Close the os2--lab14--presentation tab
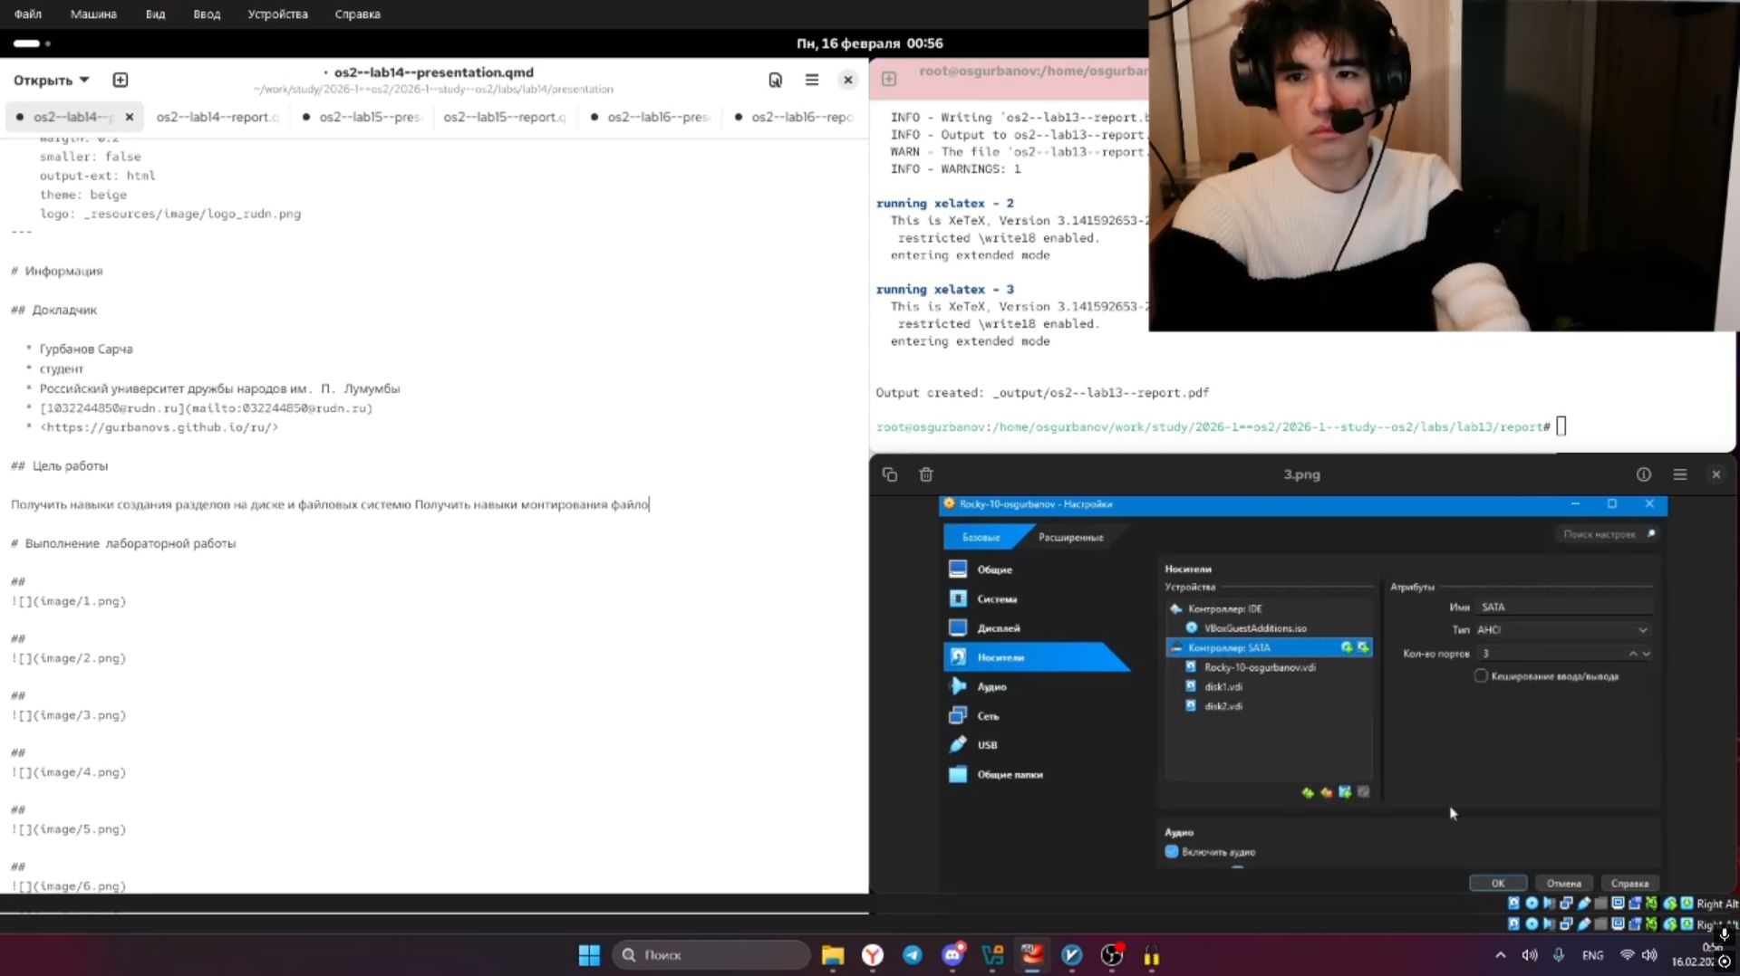The width and height of the screenshot is (1740, 976). pyautogui.click(x=130, y=117)
